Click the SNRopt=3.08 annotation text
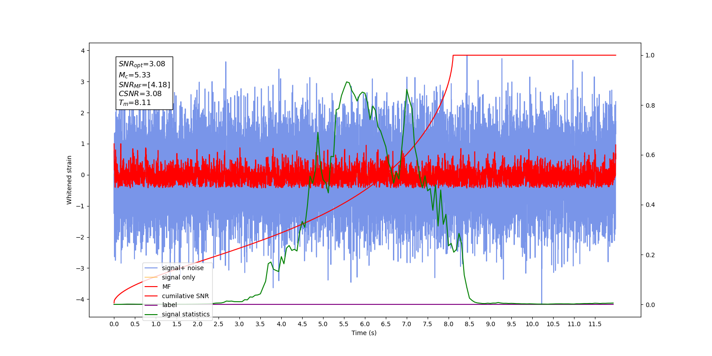 click(x=142, y=64)
